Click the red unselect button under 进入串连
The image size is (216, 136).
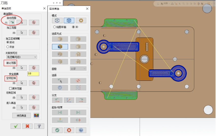[34, 107]
